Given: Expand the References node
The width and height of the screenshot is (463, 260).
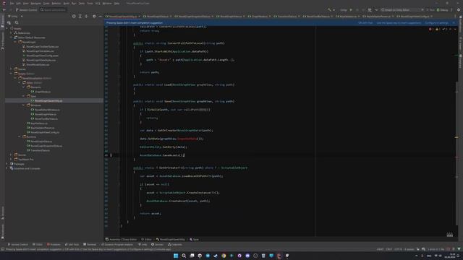Looking at the screenshot, I should [x=12, y=33].
